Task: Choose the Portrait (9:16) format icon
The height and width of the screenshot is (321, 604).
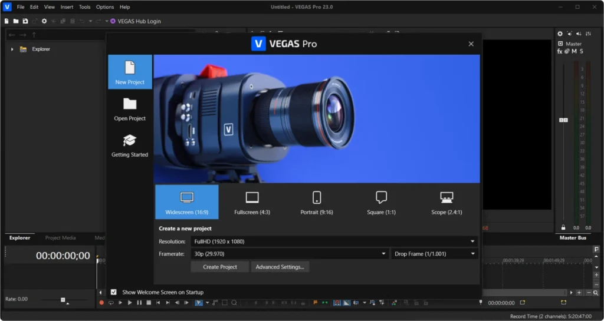Action: tap(317, 198)
